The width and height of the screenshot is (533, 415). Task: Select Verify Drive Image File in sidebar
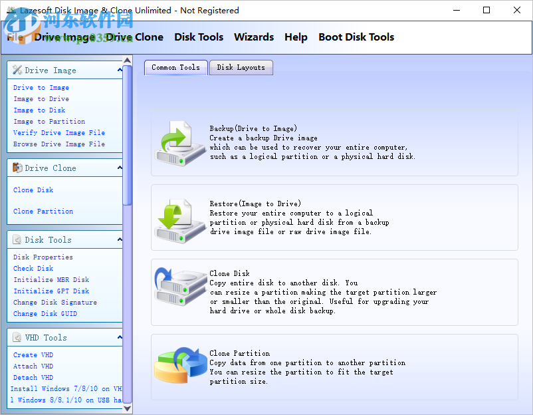pos(57,132)
